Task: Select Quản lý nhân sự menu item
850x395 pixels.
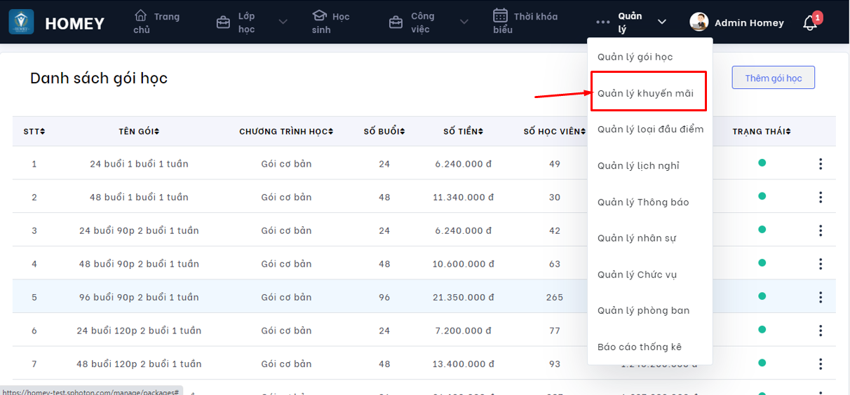Action: 636,238
